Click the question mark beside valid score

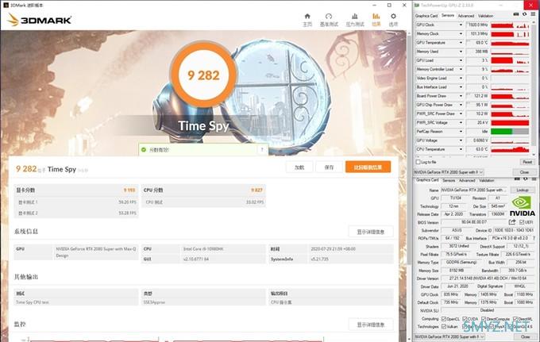pyautogui.click(x=262, y=149)
